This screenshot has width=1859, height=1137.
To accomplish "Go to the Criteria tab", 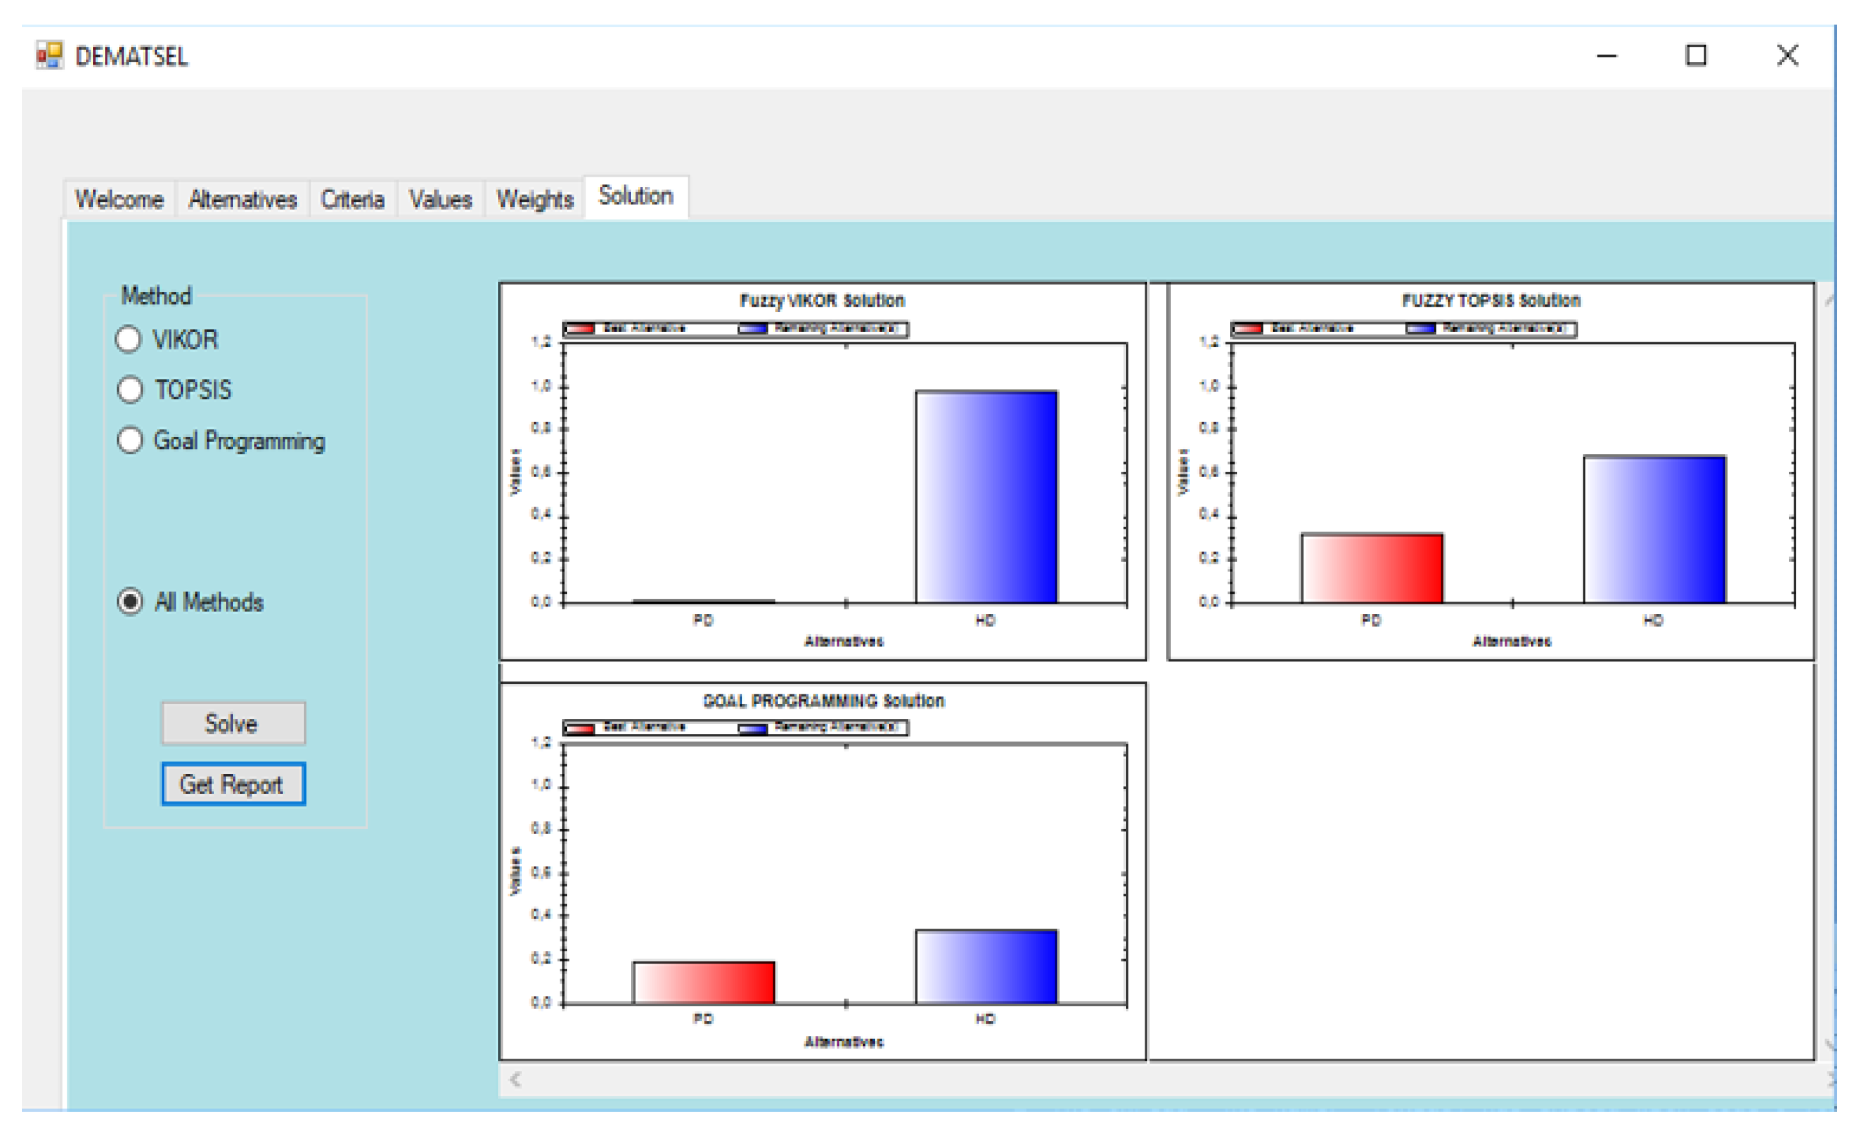I will click(353, 199).
